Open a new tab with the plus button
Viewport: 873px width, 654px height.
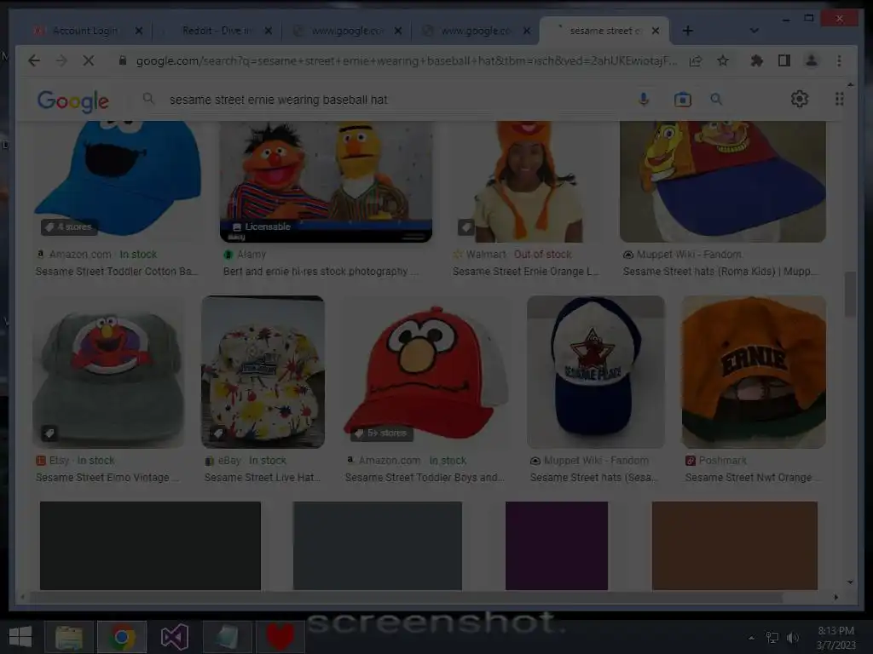(688, 31)
